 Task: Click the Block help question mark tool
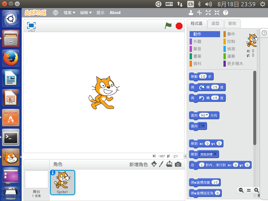click(x=225, y=12)
